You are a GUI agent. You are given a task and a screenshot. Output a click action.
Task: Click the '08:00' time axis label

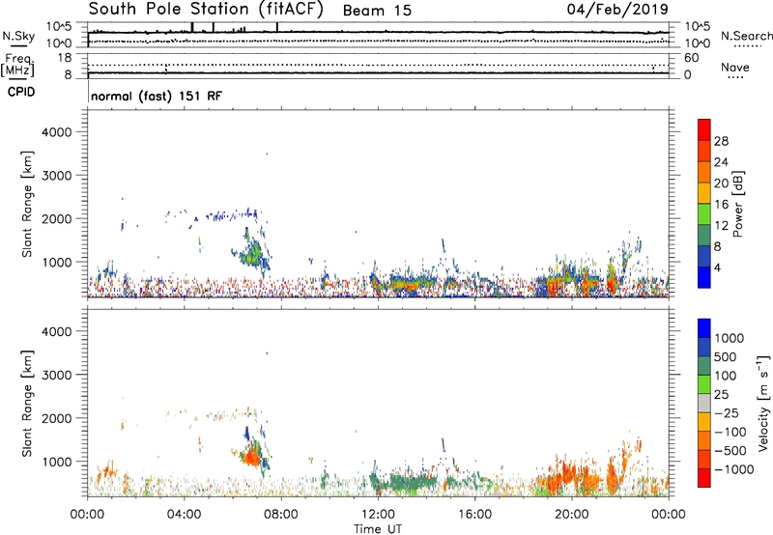tap(281, 515)
